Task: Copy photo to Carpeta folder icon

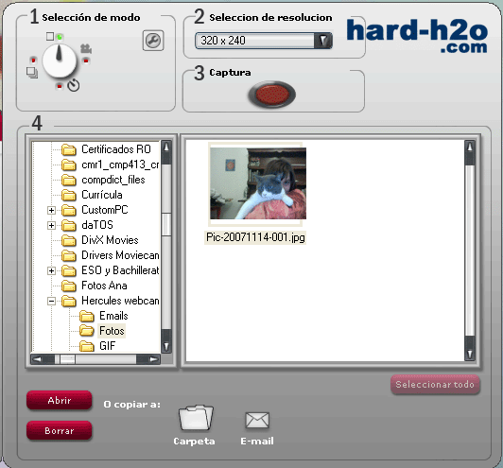Action: (196, 418)
